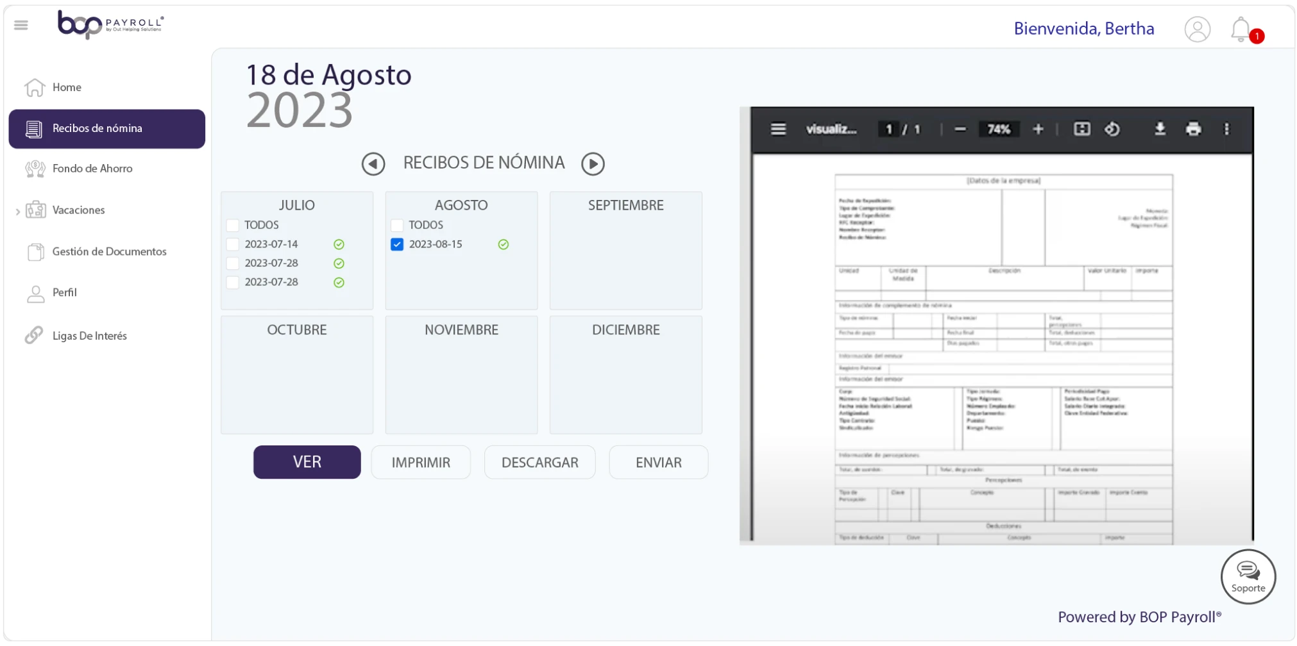
Task: Open the Vacaciones menu item
Action: tap(78, 210)
